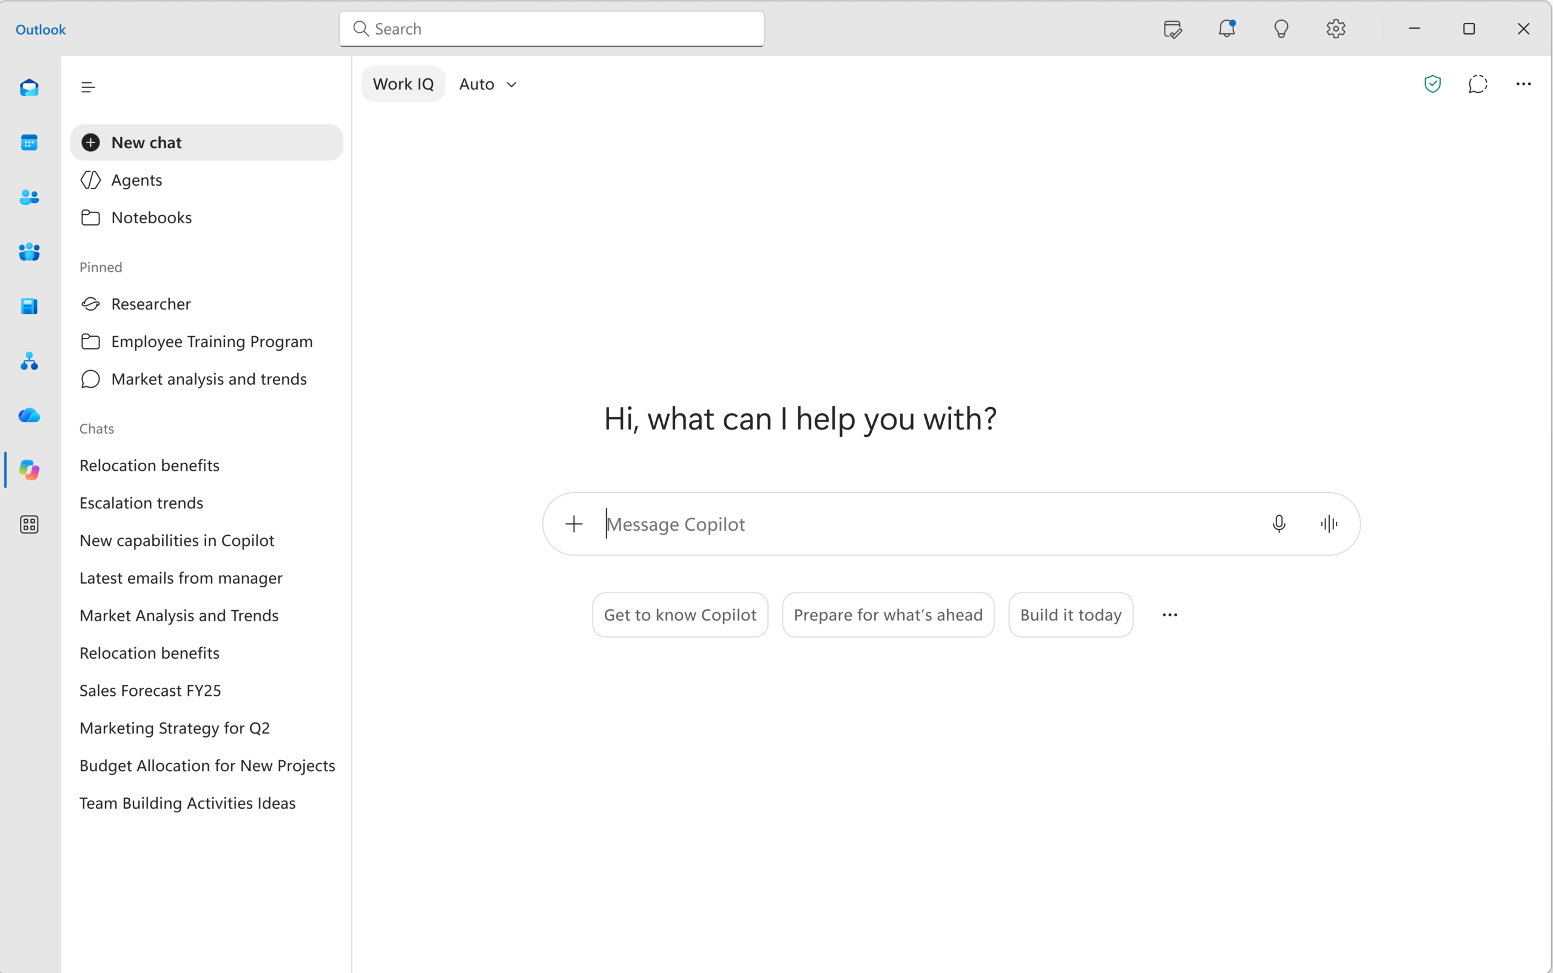Open the Org Explorer icon

29,361
